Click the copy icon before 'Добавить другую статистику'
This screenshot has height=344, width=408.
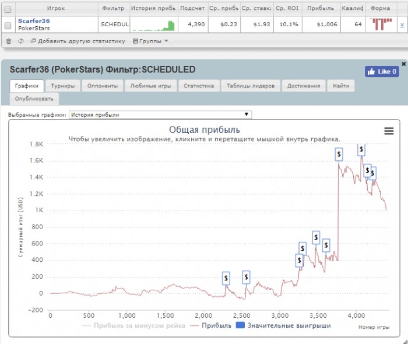pos(33,41)
